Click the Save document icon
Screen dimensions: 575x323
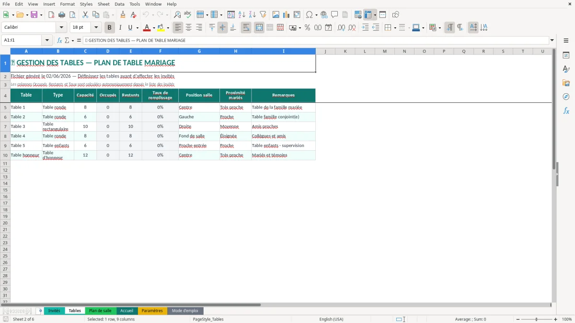click(x=34, y=15)
